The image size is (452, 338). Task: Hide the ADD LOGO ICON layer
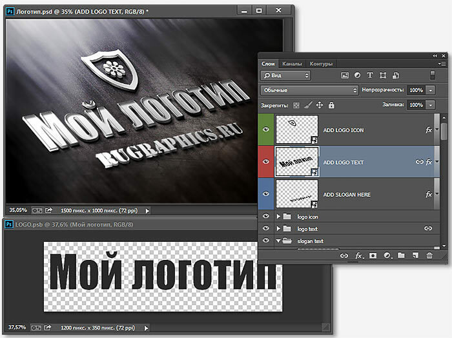click(266, 130)
